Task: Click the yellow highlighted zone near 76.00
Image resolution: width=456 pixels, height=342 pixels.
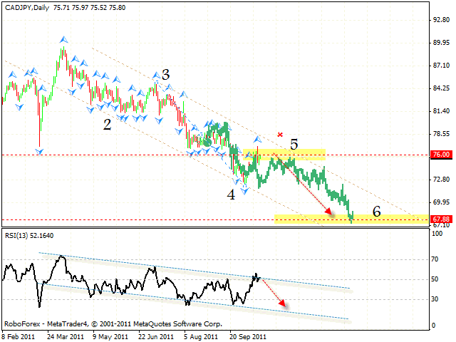Action: pyautogui.click(x=285, y=154)
